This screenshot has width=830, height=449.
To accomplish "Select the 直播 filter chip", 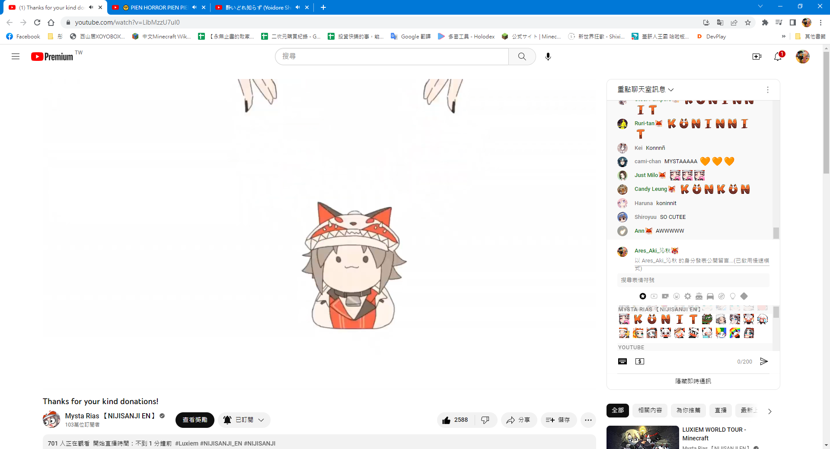I will [x=721, y=410].
